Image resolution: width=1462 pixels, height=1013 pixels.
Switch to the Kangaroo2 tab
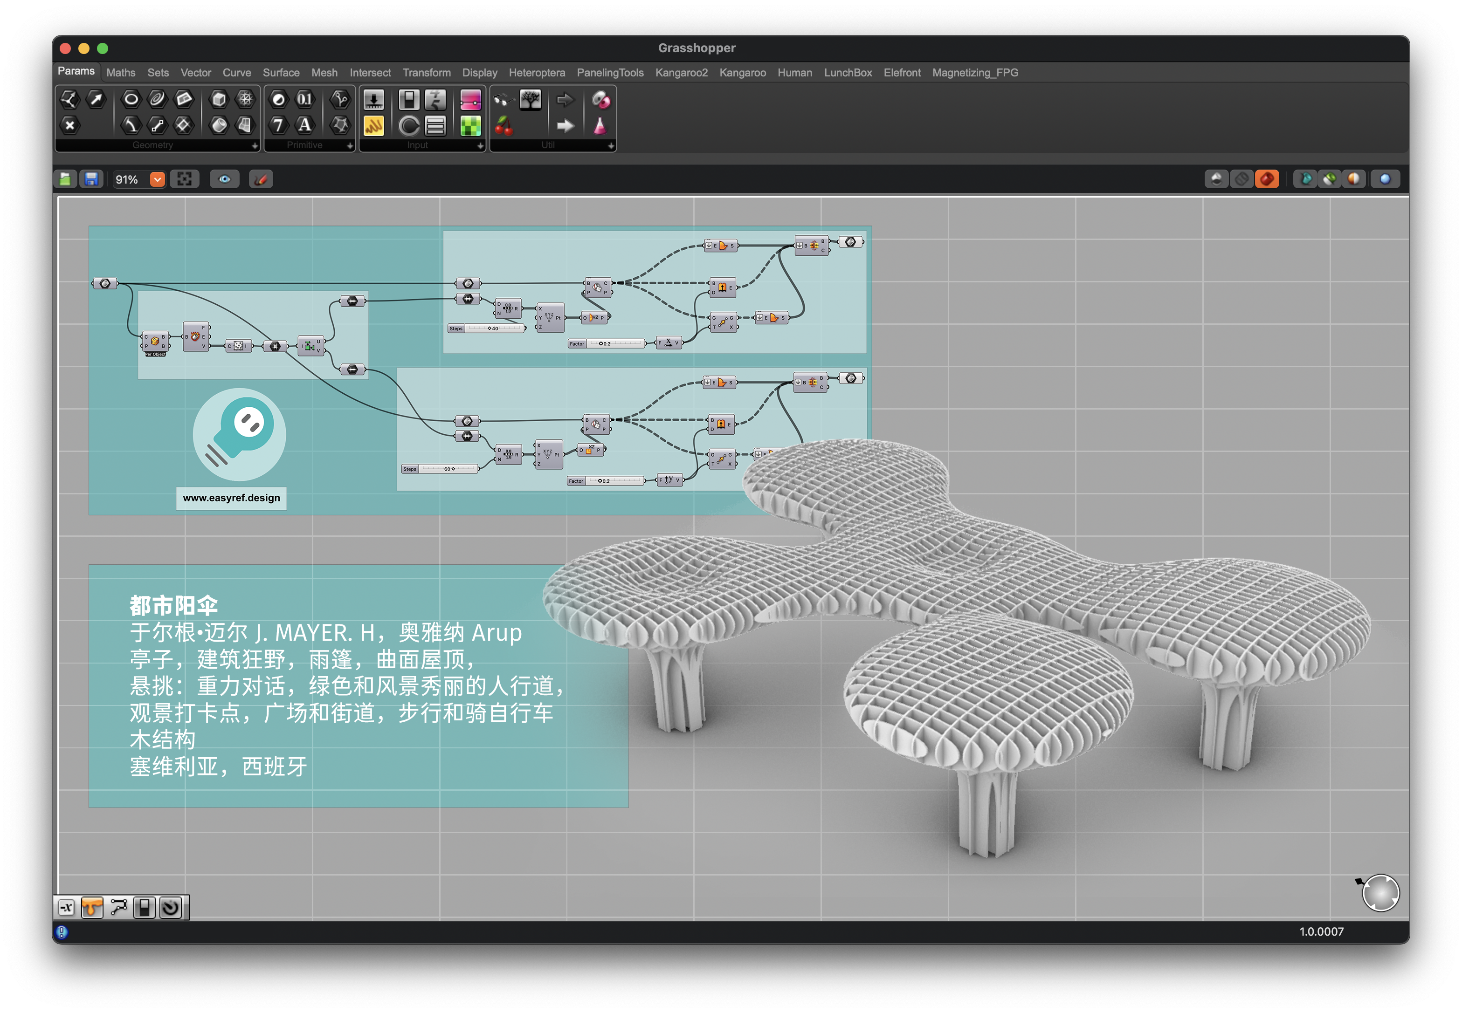[x=681, y=73]
